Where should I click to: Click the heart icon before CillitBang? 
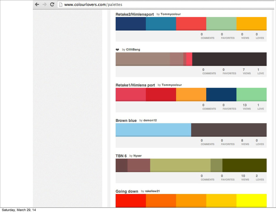[118, 49]
